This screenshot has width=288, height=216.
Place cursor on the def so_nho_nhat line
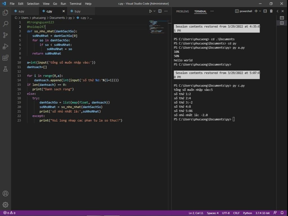[52, 31]
